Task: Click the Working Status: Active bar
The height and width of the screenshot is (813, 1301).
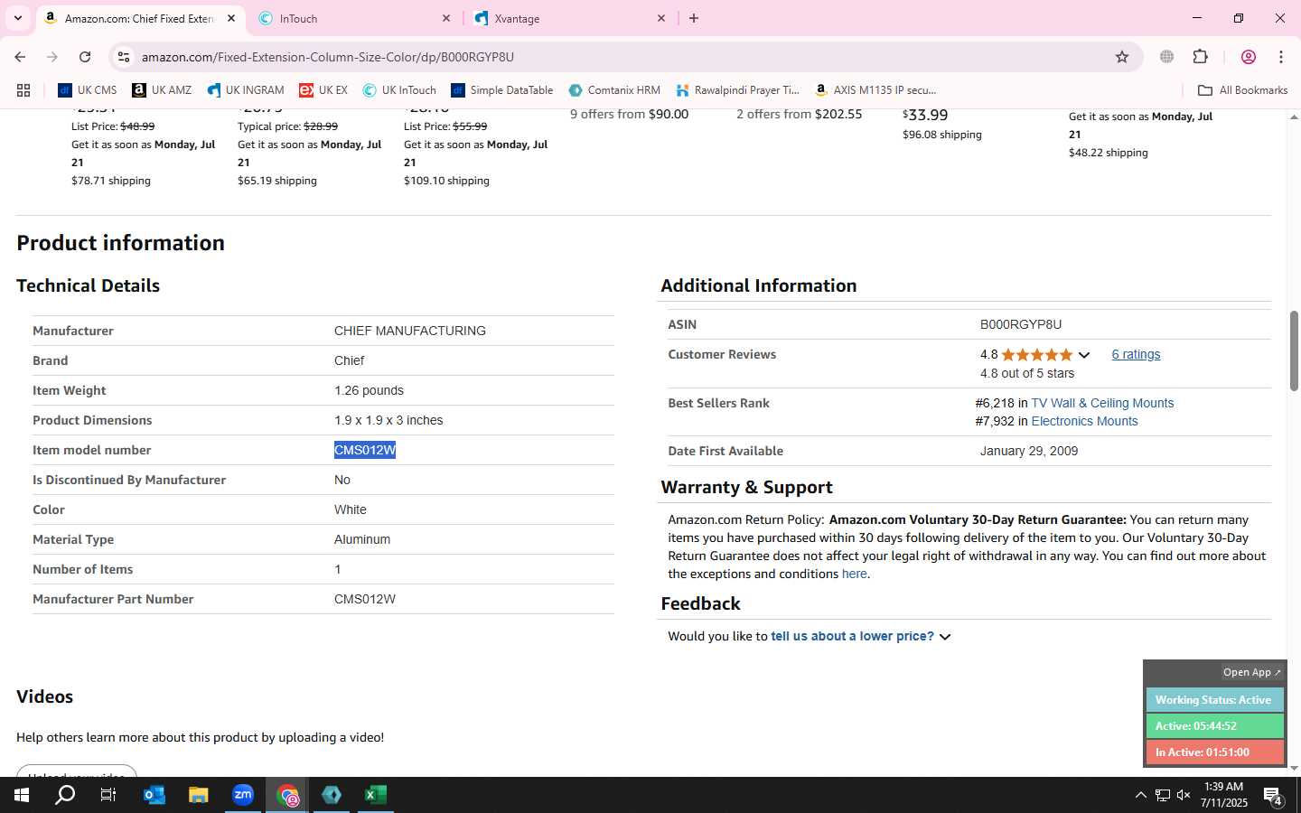Action: (x=1214, y=700)
